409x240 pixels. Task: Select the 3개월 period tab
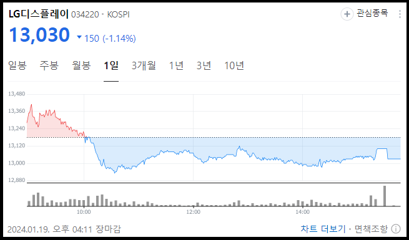coord(144,65)
